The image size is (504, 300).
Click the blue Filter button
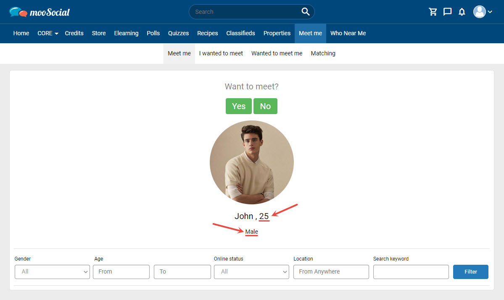(x=470, y=272)
